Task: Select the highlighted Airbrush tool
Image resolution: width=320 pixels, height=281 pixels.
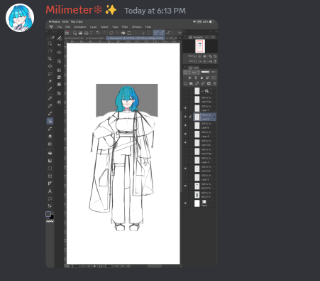Action: pyautogui.click(x=50, y=121)
